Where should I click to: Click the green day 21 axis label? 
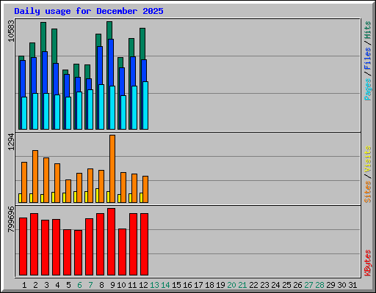pyautogui.click(x=242, y=285)
